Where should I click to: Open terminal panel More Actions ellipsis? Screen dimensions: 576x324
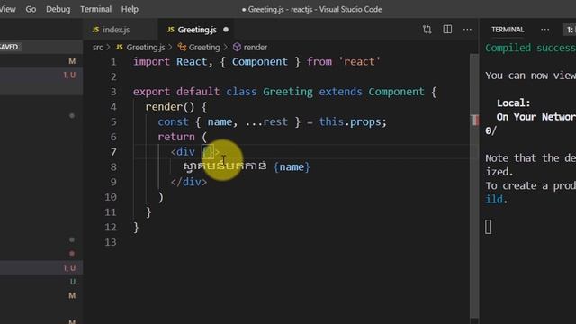(545, 30)
